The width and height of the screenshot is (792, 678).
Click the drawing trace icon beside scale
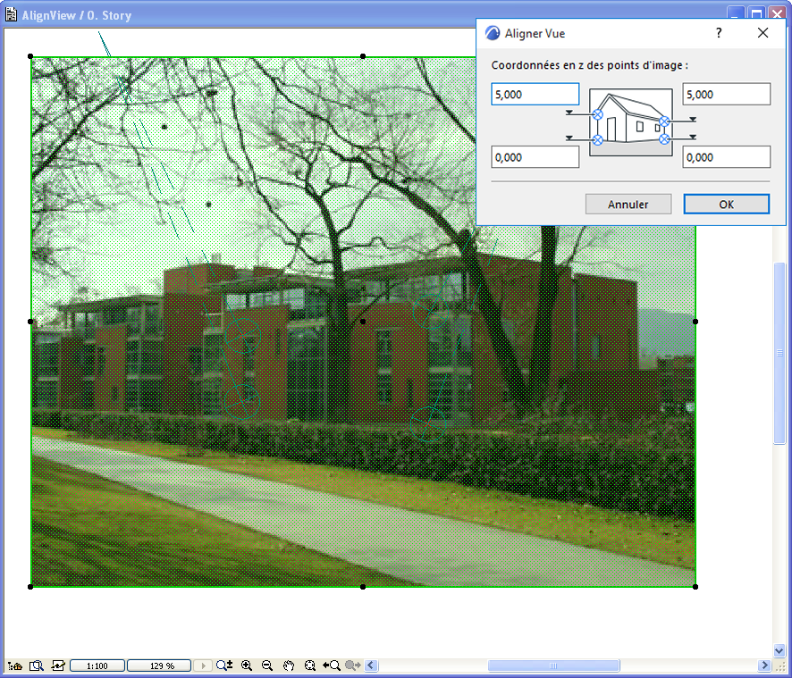tap(57, 665)
